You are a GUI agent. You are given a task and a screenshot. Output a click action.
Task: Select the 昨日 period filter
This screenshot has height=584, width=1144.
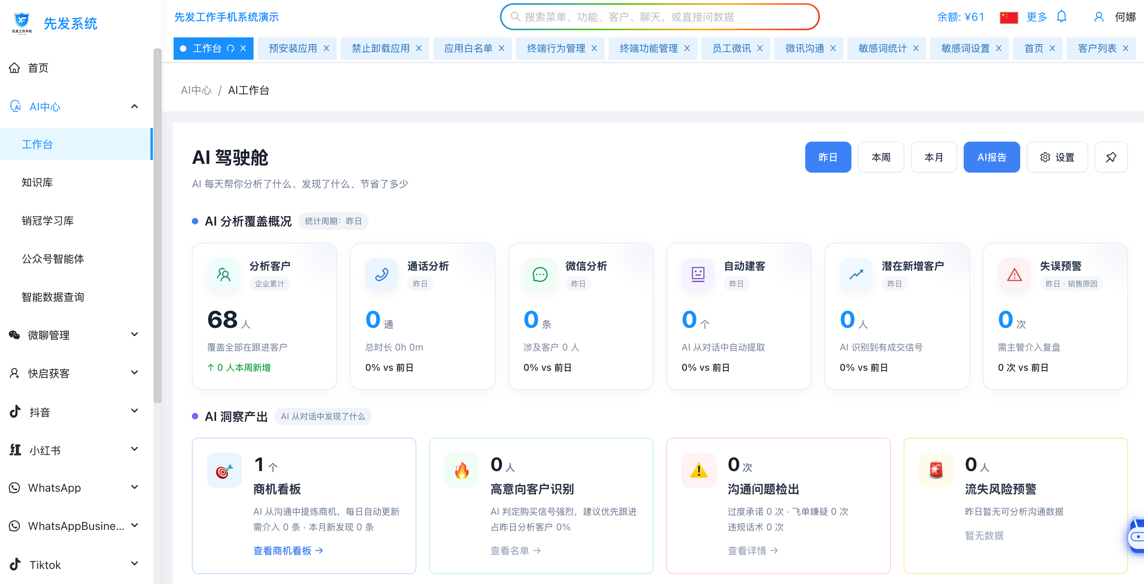(828, 157)
